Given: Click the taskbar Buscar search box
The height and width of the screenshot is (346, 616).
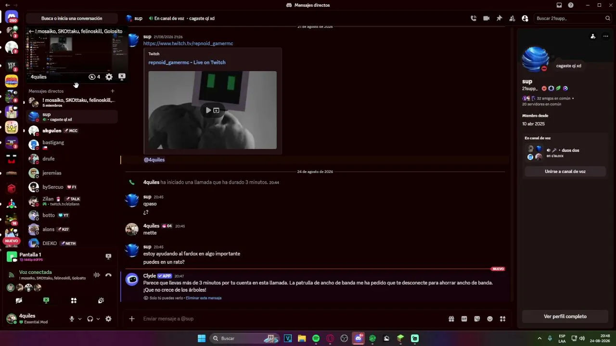Looking at the screenshot, I should [x=245, y=338].
